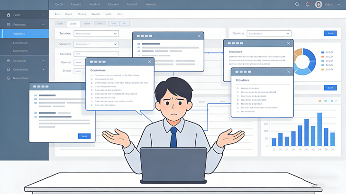The width and height of the screenshot is (346, 194).
Task: Open the second dropdown in the form
Action: point(96,44)
